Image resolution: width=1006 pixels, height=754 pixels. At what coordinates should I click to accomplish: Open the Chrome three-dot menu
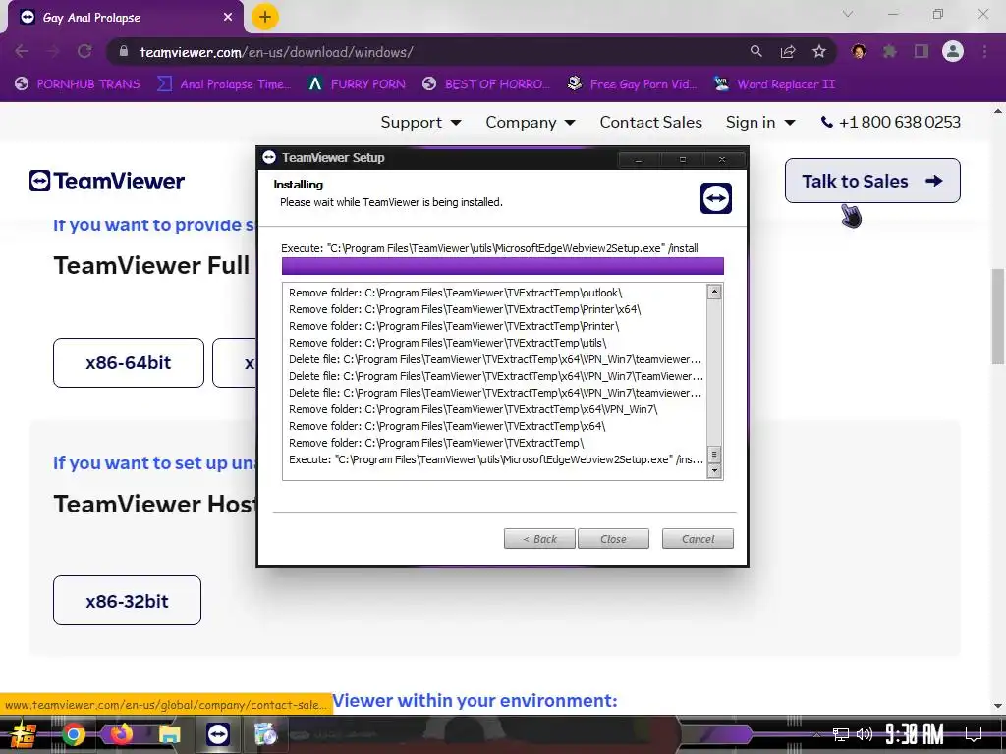(x=984, y=52)
